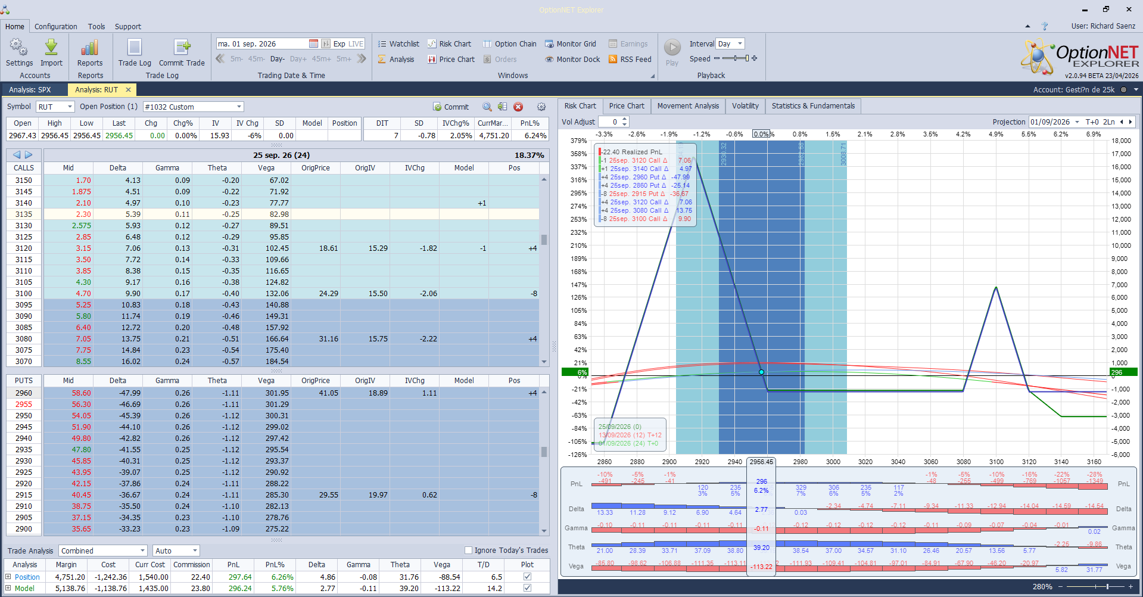Image resolution: width=1143 pixels, height=597 pixels.
Task: Increase Vol Adjust with up arrow
Action: click(x=624, y=119)
